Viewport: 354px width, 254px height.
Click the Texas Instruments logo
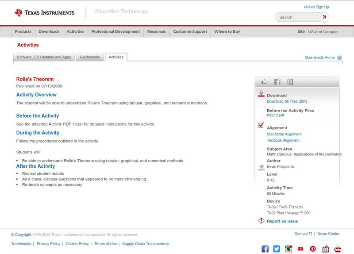pos(44,13)
